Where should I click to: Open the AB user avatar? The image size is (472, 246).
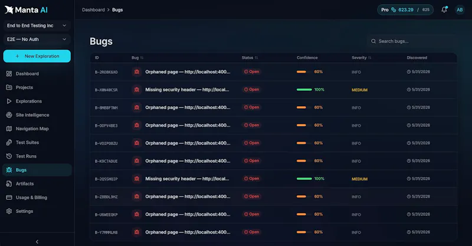(x=460, y=9)
